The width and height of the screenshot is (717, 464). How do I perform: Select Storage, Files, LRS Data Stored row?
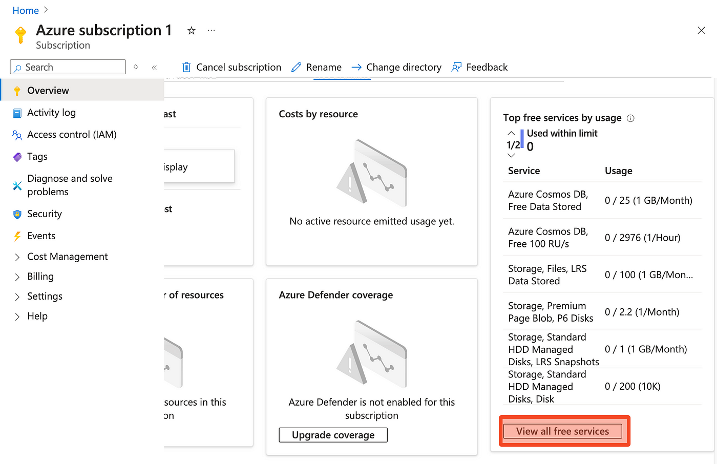click(602, 275)
